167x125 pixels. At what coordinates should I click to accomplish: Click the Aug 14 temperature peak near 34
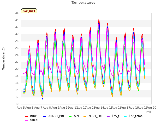point(99,20)
